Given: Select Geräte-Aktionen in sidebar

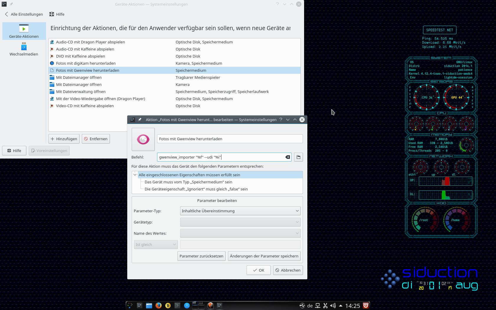Looking at the screenshot, I should [x=24, y=31].
